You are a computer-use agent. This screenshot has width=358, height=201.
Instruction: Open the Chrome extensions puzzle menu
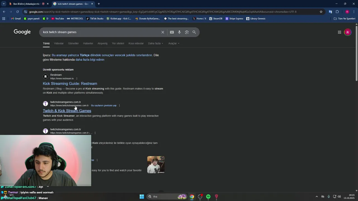[x=337, y=12]
